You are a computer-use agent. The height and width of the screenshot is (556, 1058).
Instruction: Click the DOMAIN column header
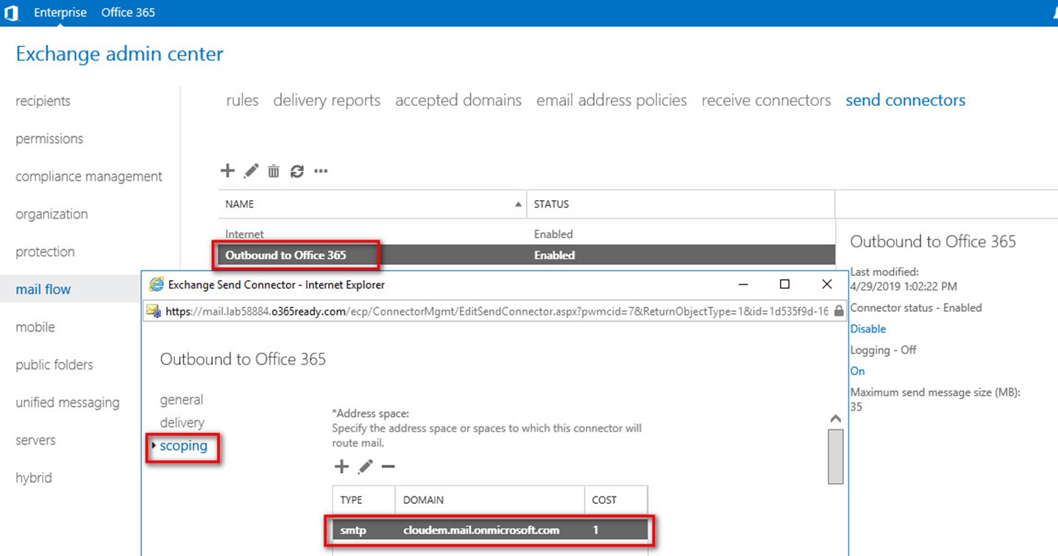[490, 500]
